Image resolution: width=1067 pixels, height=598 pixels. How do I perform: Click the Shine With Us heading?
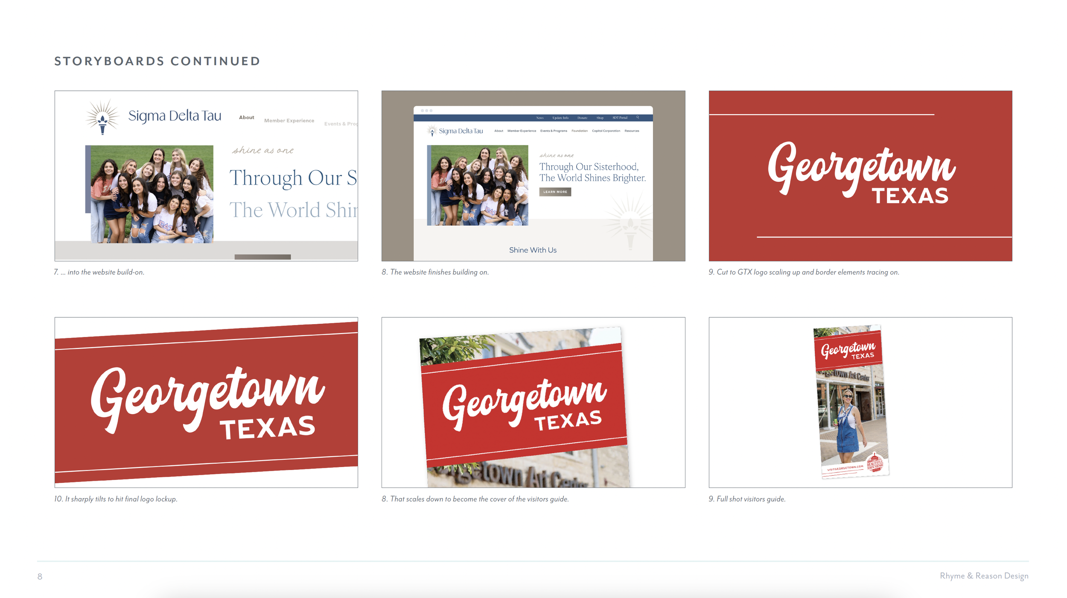point(533,250)
